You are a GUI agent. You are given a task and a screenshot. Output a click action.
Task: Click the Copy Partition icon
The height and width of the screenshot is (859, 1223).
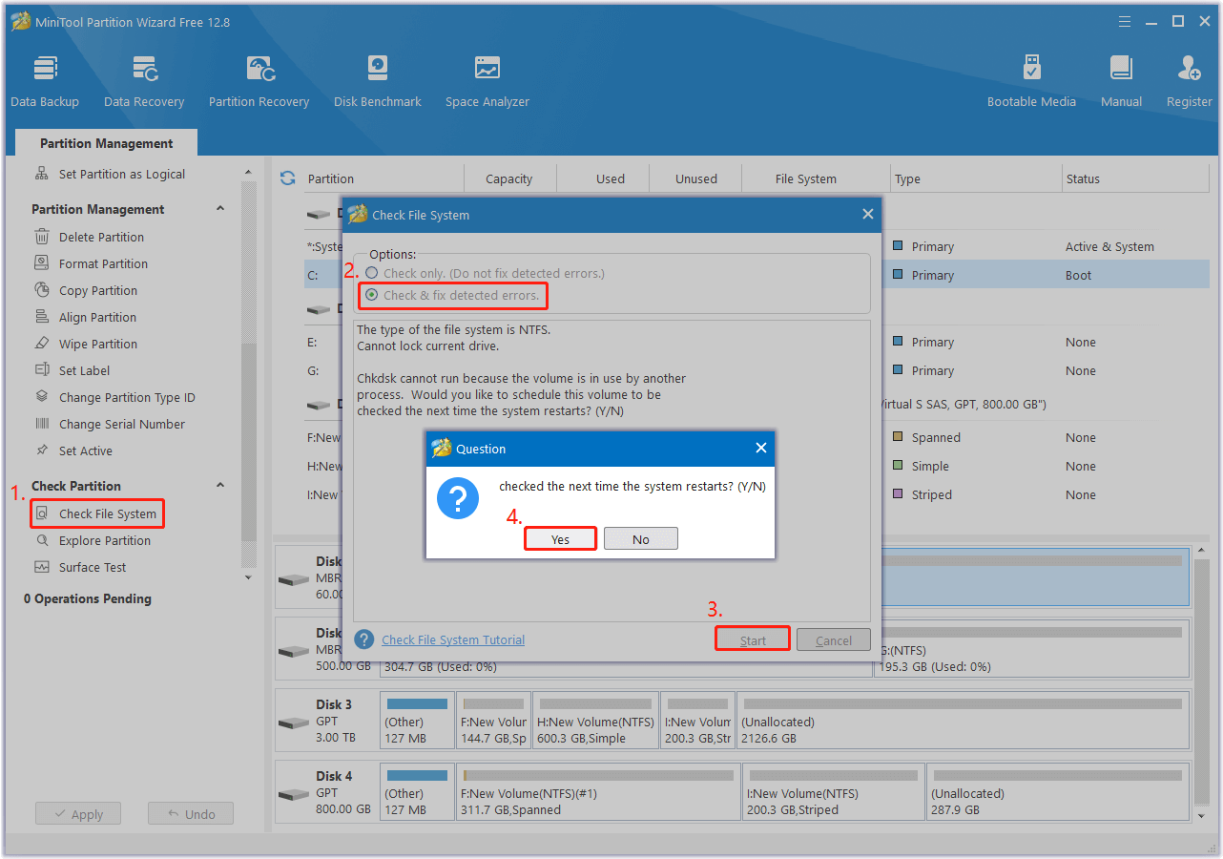[42, 290]
